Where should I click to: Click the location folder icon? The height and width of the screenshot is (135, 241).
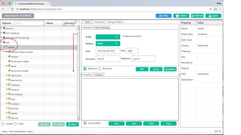tap(9, 89)
